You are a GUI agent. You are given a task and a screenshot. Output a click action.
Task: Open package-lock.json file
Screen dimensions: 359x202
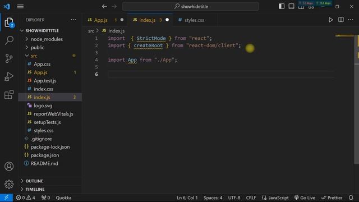(x=50, y=147)
